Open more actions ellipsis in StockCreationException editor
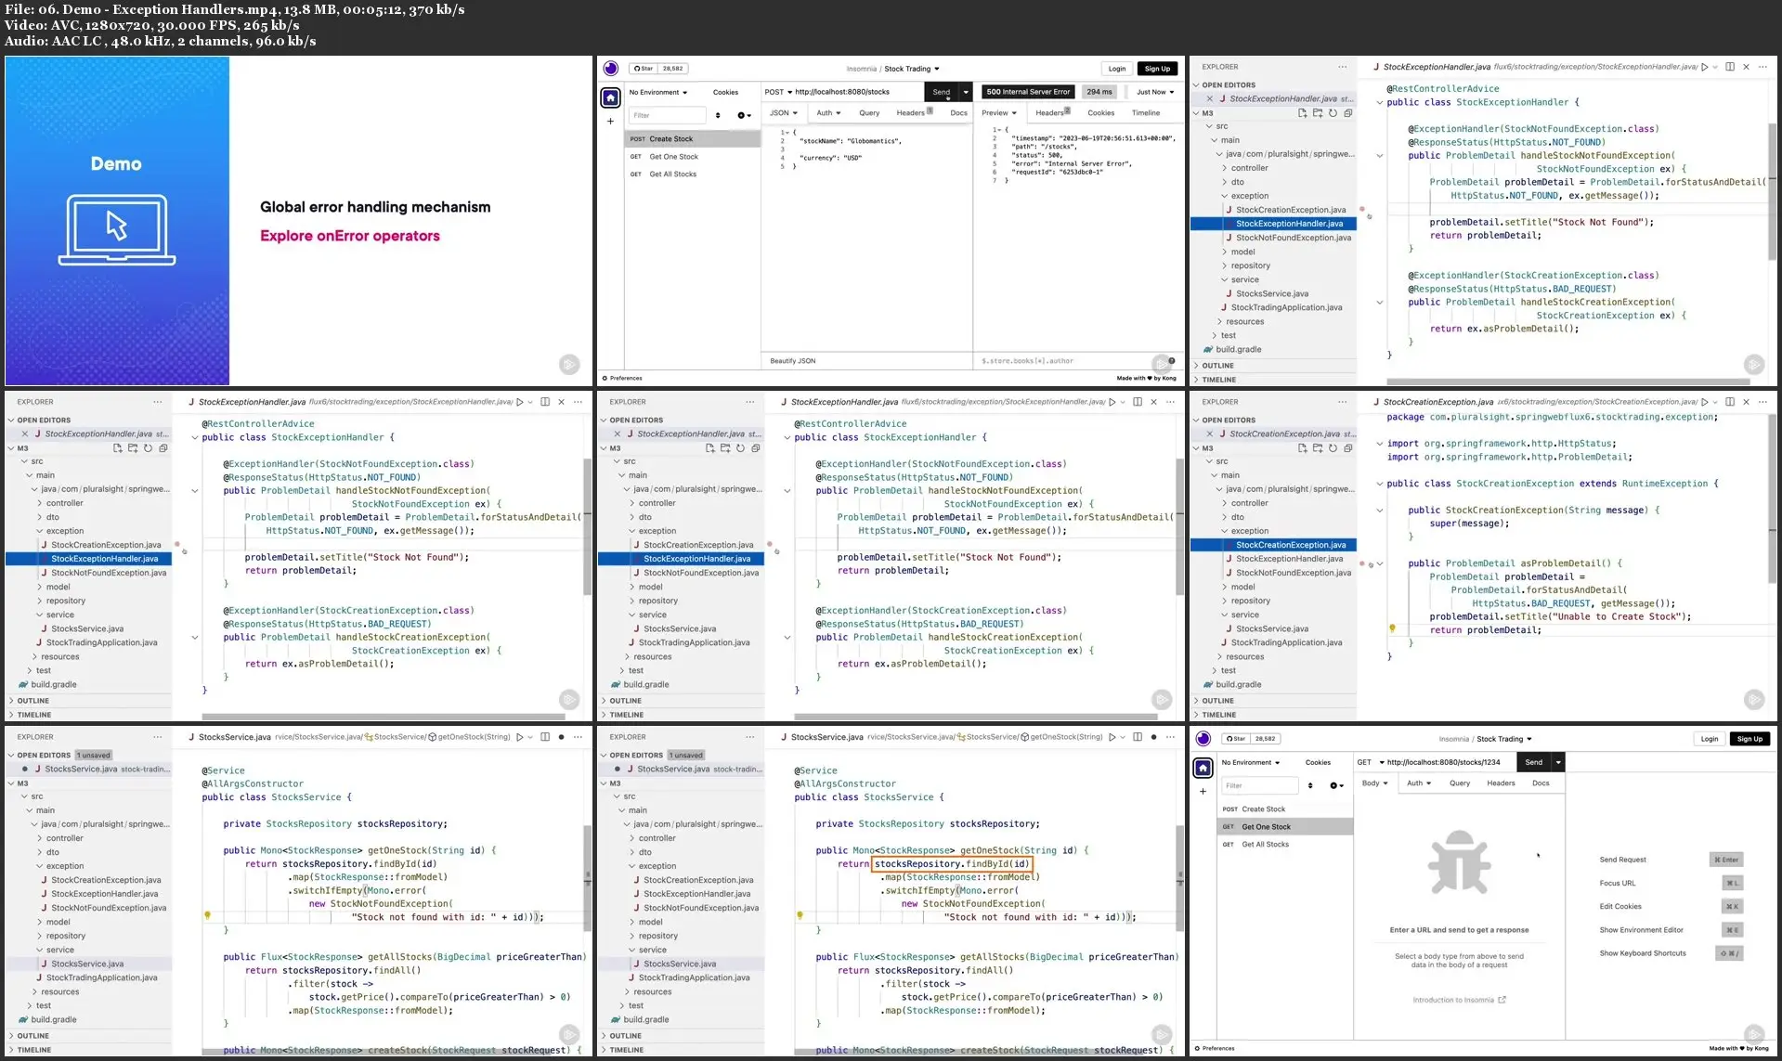The width and height of the screenshot is (1782, 1061). [1763, 402]
